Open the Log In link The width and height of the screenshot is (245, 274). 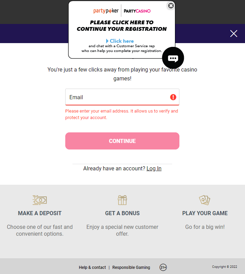154,168
